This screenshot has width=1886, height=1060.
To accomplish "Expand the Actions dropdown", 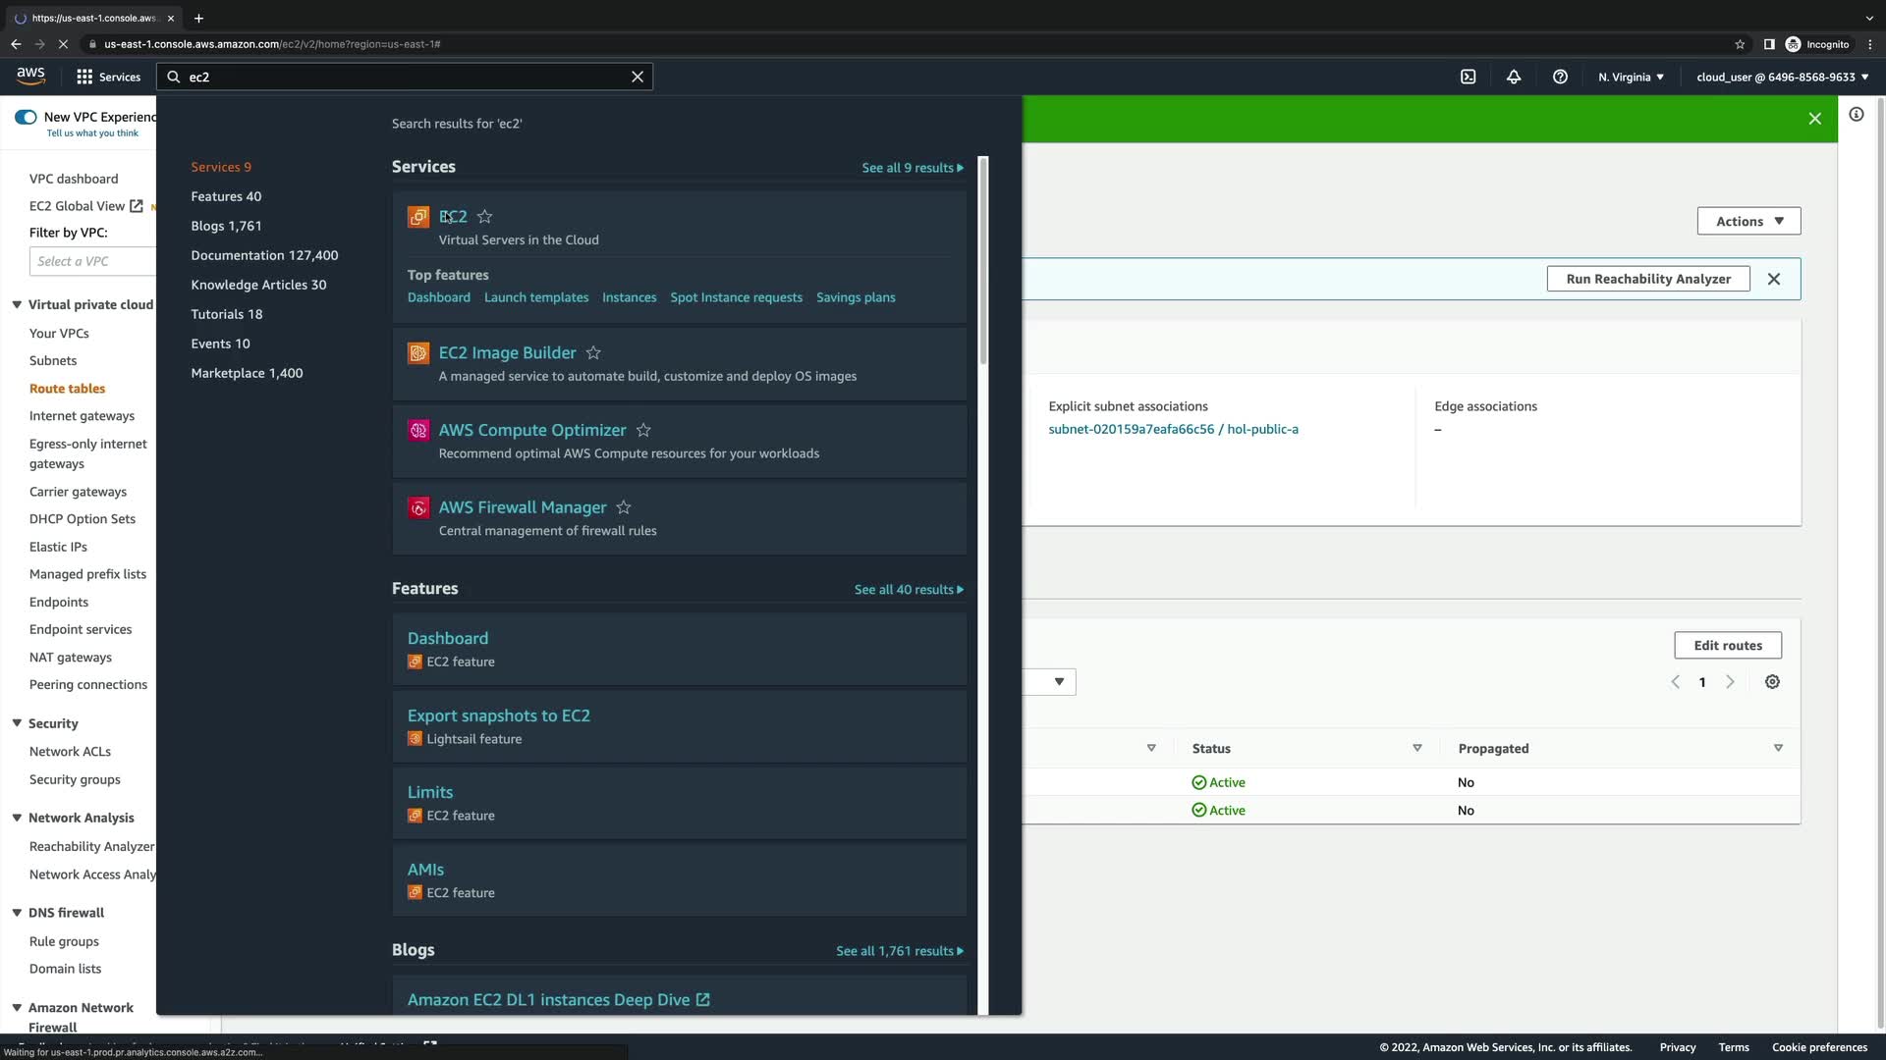I will 1748,222.
